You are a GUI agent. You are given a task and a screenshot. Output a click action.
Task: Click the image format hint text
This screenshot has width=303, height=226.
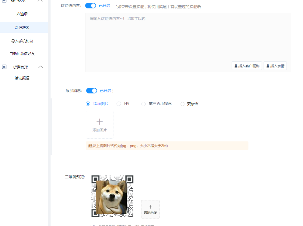coord(128,146)
